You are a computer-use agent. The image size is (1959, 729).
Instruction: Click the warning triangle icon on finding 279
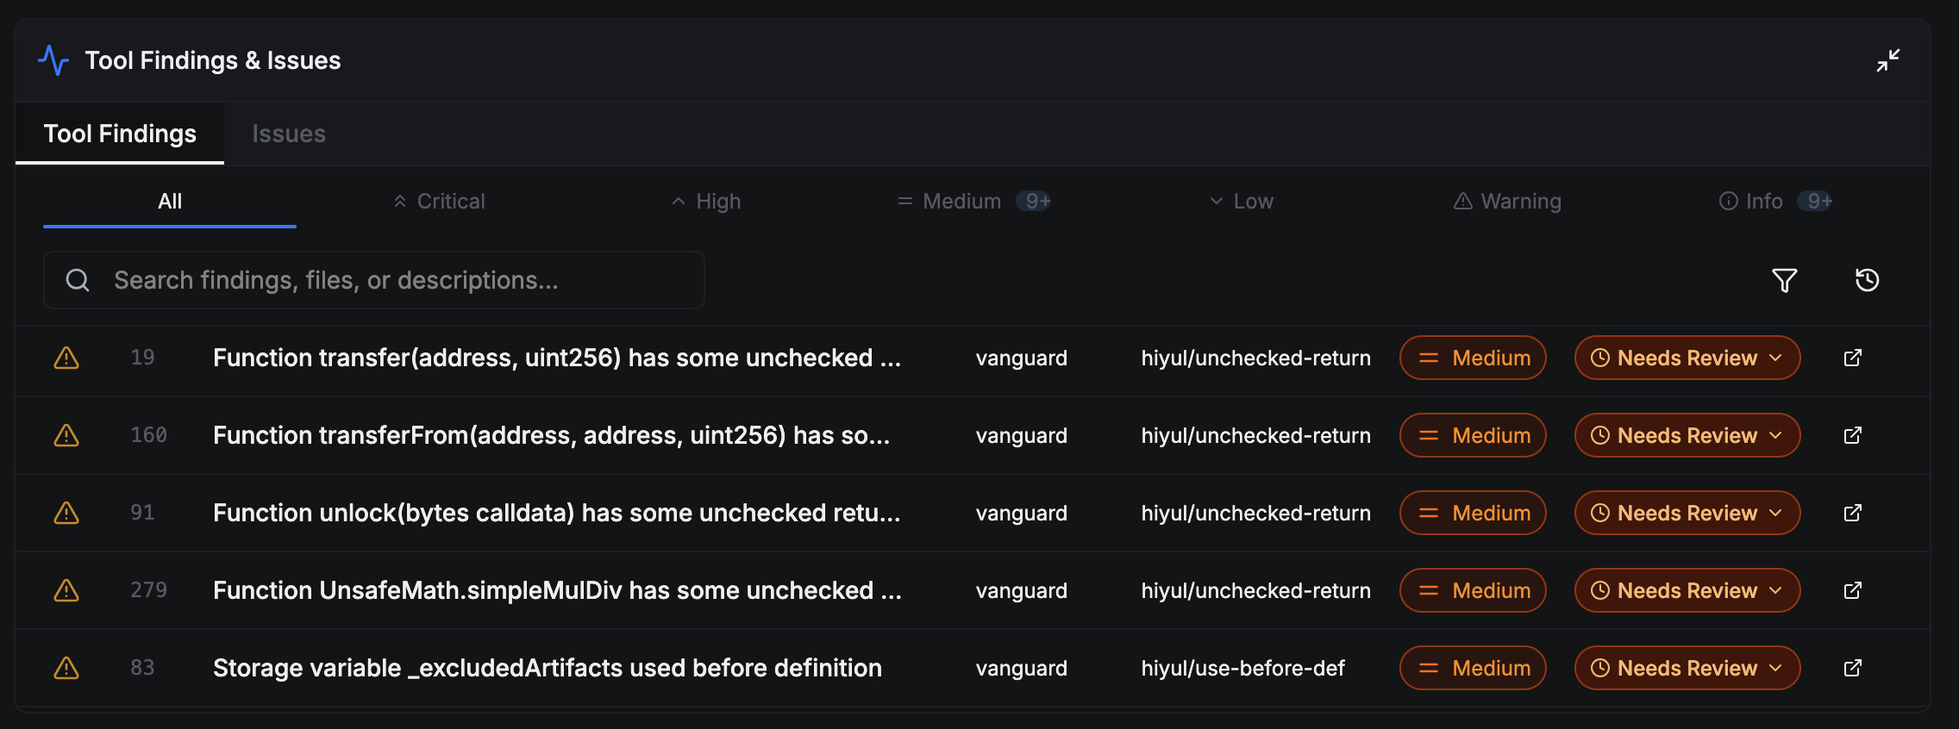pos(66,590)
